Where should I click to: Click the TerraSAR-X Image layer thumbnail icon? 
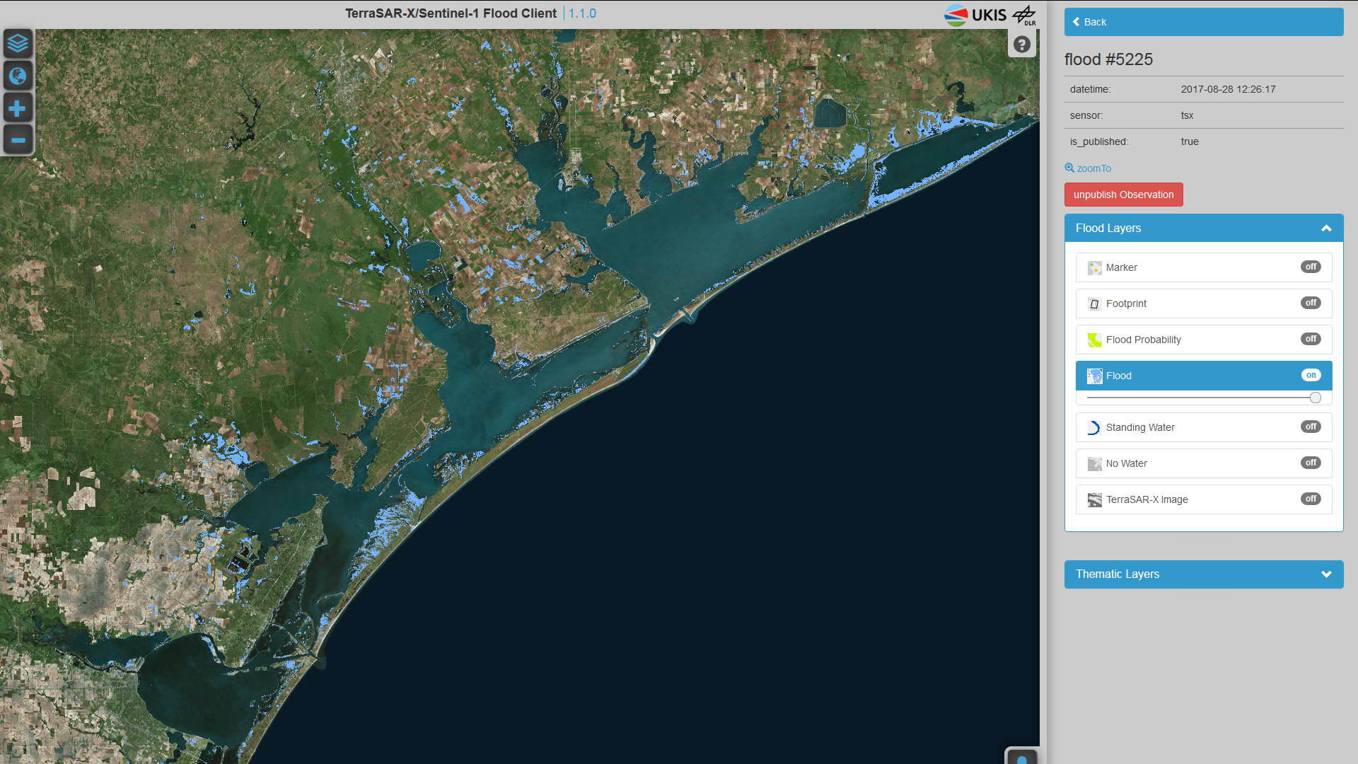[x=1094, y=500]
